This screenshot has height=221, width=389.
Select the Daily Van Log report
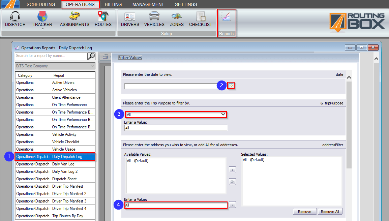pos(55,164)
